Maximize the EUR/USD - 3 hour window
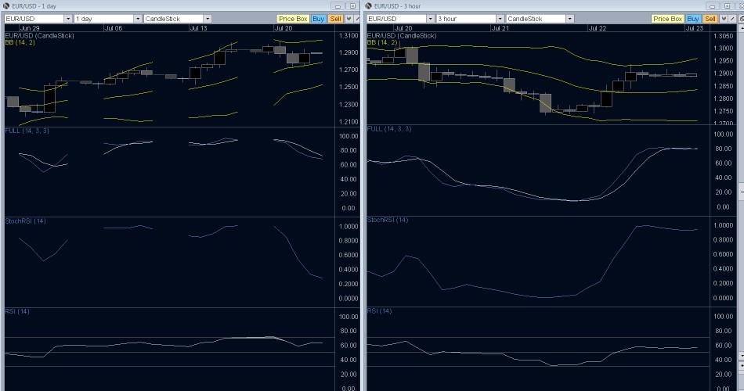Image resolution: width=744 pixels, height=391 pixels. 727,6
